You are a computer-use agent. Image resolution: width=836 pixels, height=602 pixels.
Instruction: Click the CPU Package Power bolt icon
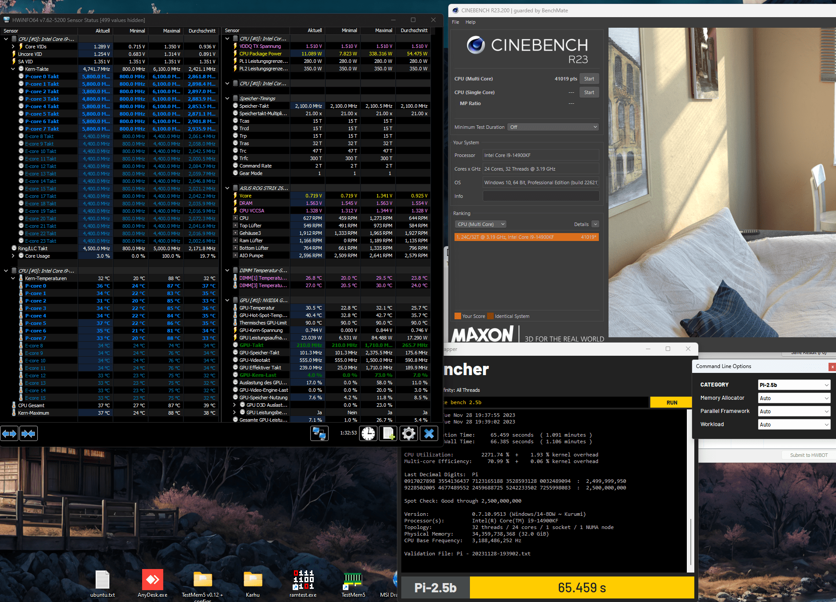(x=235, y=54)
